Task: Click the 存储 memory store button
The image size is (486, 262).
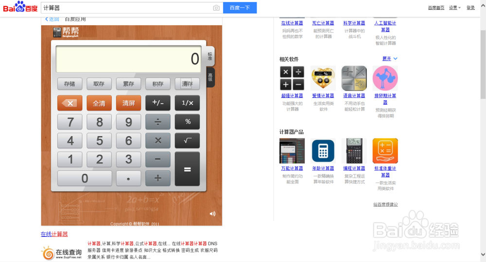Action: point(69,84)
